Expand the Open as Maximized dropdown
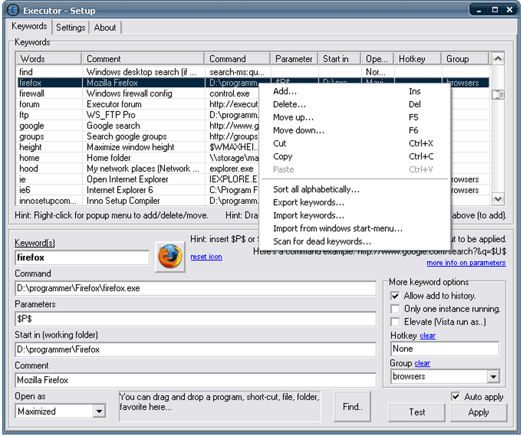Image resolution: width=523 pixels, height=436 pixels. point(99,411)
